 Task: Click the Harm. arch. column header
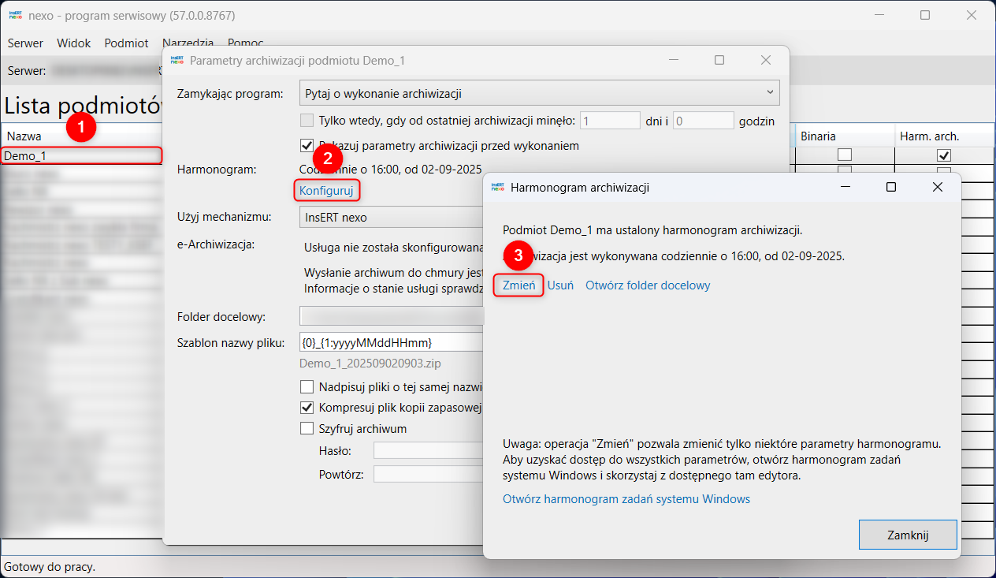(x=944, y=136)
